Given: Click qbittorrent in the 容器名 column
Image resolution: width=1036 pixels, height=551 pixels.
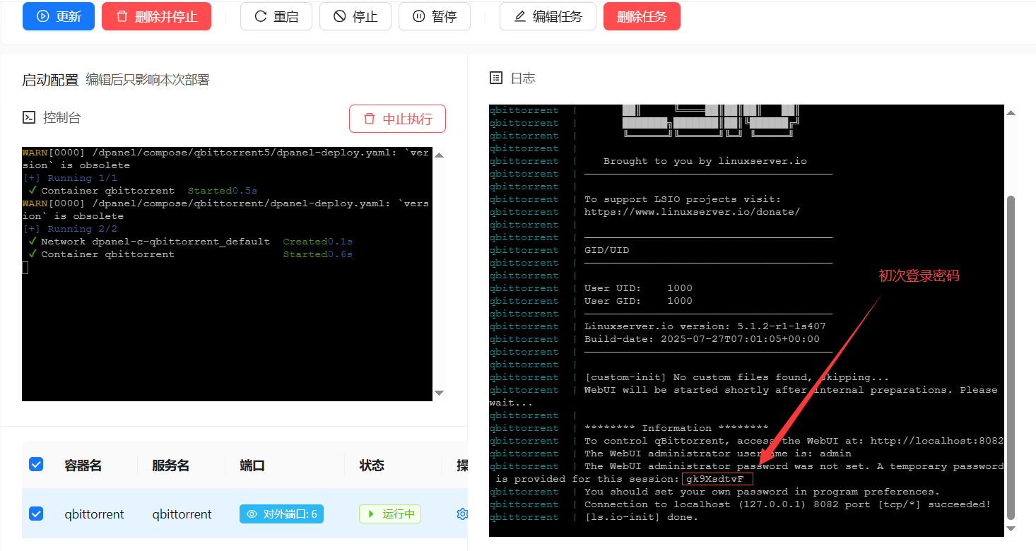Looking at the screenshot, I should (x=94, y=514).
